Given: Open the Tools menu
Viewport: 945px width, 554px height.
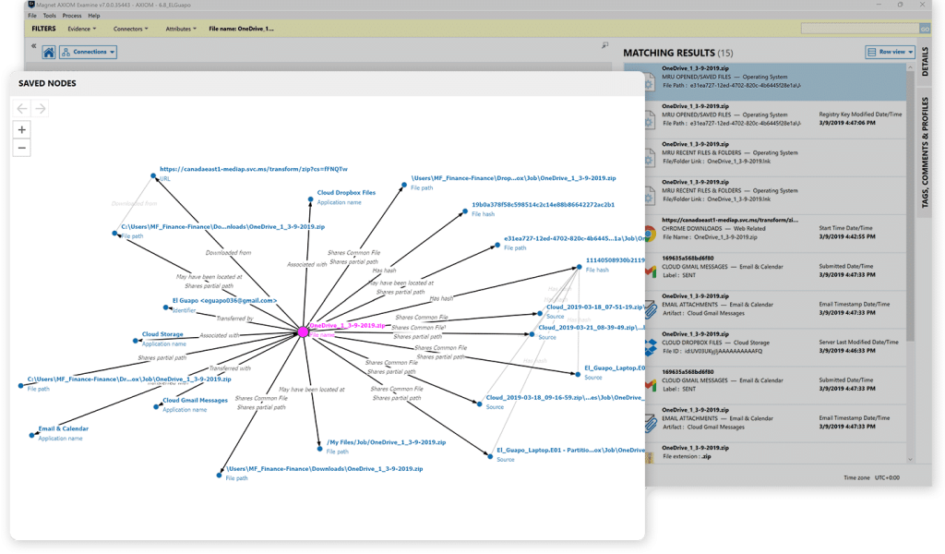Looking at the screenshot, I should point(49,16).
